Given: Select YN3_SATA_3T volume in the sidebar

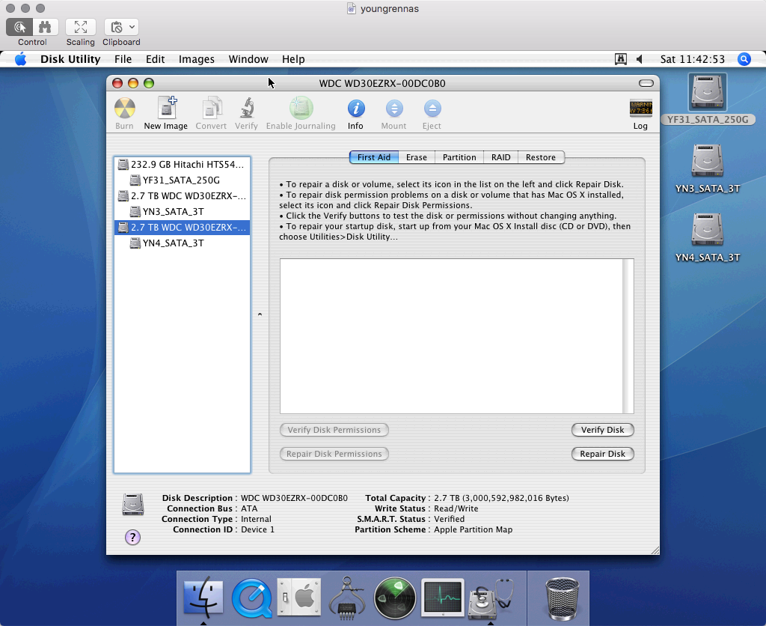Looking at the screenshot, I should [183, 212].
